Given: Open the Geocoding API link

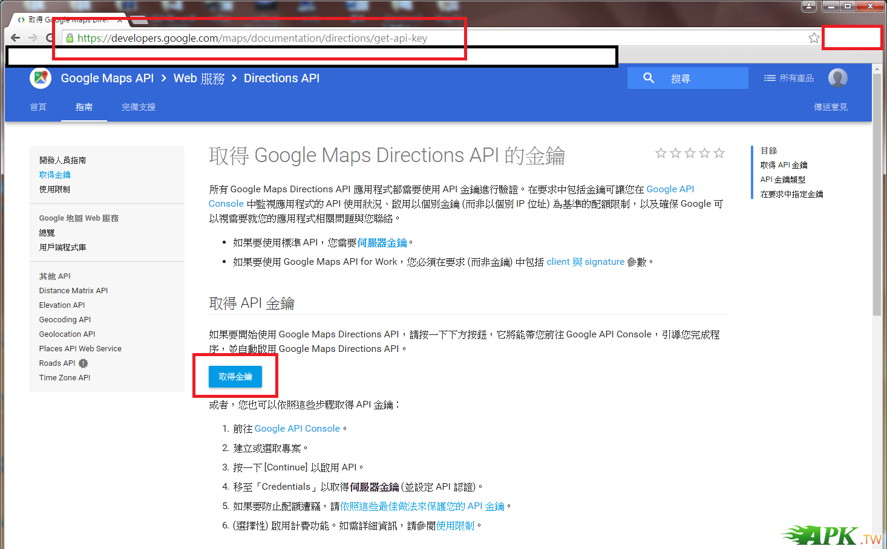Looking at the screenshot, I should pos(65,320).
